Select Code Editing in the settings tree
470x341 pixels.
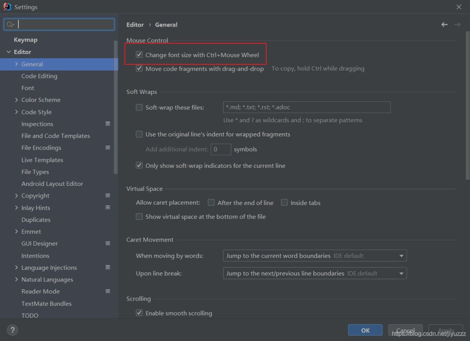39,76
